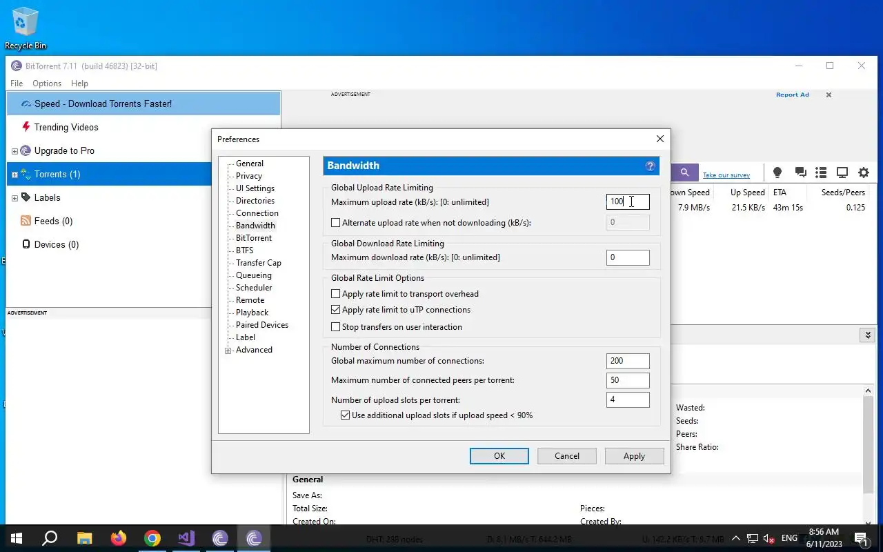Open File Explorer from taskbar

(84, 538)
